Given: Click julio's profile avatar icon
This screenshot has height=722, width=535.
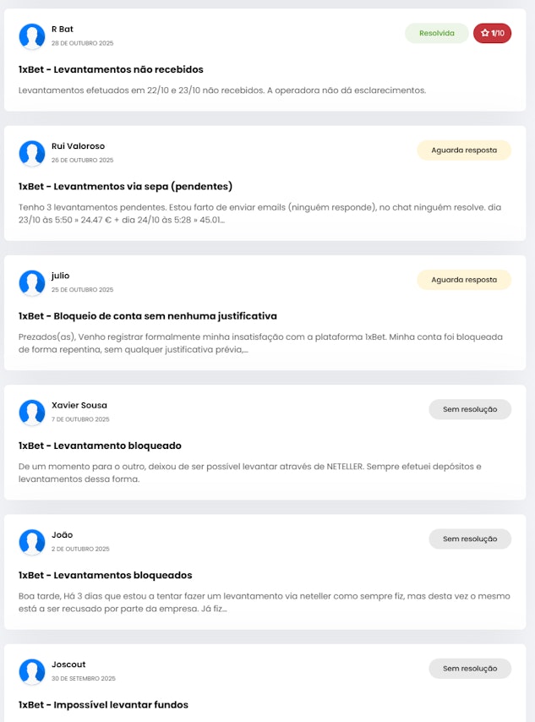Looking at the screenshot, I should point(31,283).
